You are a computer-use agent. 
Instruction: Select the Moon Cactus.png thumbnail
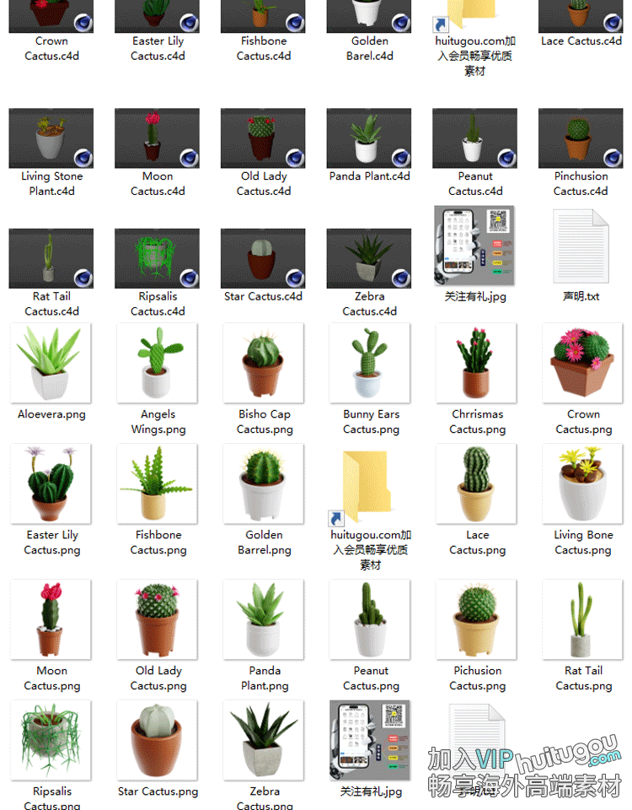click(x=51, y=619)
